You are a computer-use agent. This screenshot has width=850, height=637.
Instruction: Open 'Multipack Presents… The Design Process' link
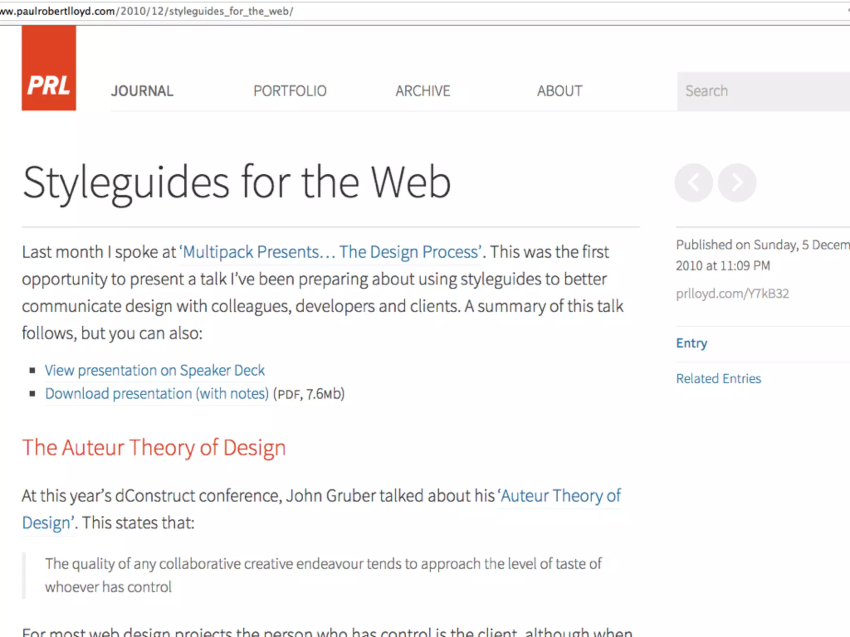pos(331,252)
